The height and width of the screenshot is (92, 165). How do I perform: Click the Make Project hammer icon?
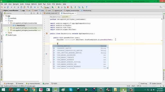pos(42,7)
